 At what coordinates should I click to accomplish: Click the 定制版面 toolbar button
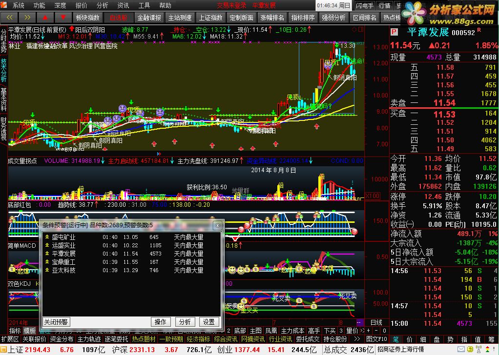pyautogui.click(x=241, y=18)
